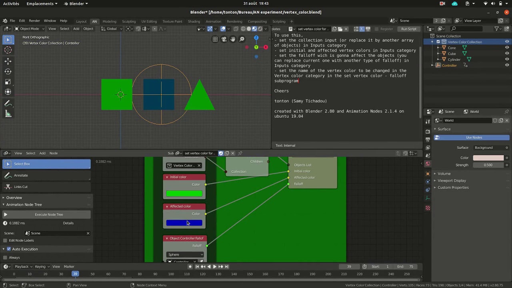Click the green Y axis gizmo
512x288 pixels.
[x=256, y=47]
